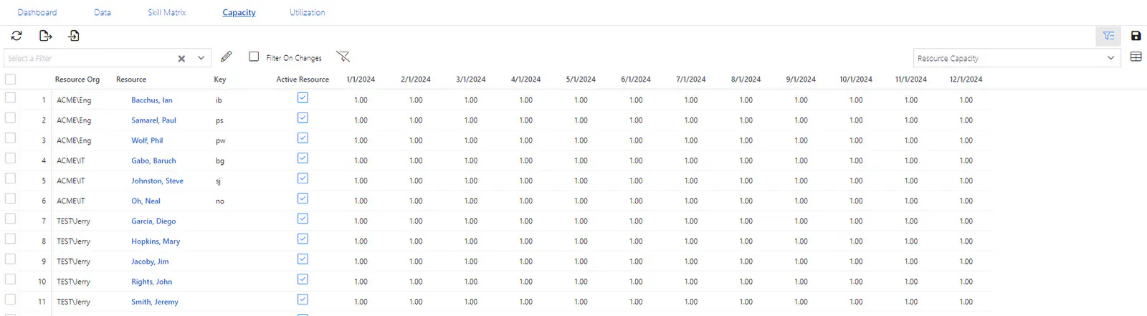Image resolution: width=1147 pixels, height=316 pixels.
Task: Toggle Active Resource for Smith, Jeremy
Action: (303, 300)
